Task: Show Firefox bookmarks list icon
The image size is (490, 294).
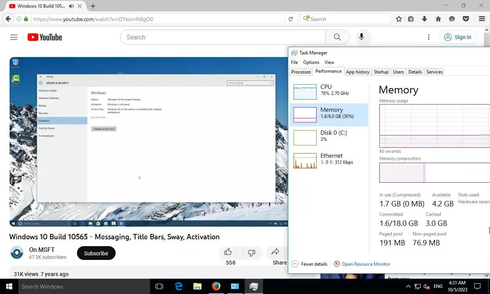Action: 411,19
